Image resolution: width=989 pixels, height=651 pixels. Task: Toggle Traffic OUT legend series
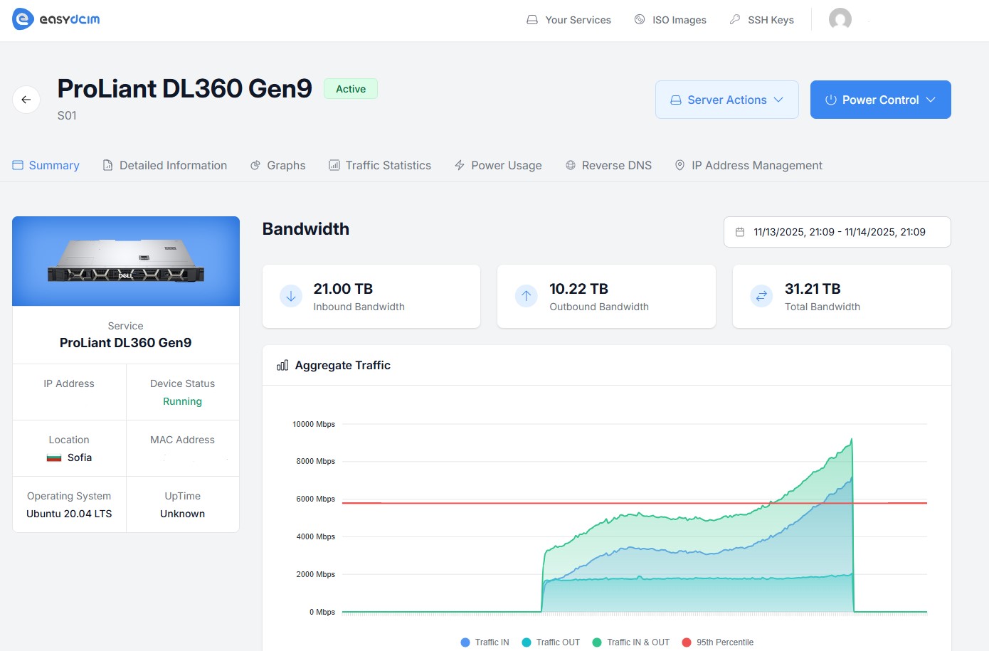[551, 642]
